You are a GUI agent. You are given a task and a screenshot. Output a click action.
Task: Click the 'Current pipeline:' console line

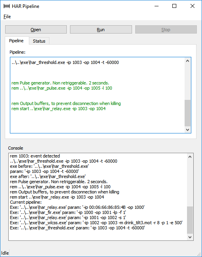tap(26, 202)
